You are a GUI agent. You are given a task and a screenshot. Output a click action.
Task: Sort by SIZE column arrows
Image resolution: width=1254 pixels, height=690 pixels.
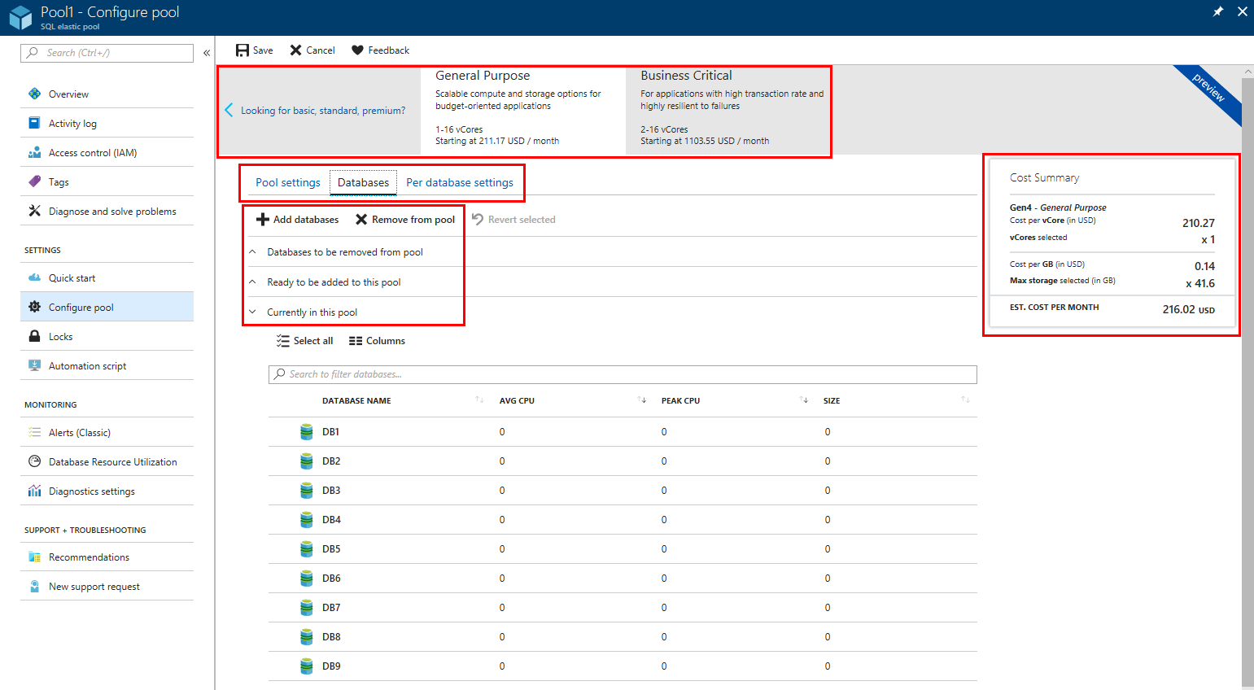965,400
